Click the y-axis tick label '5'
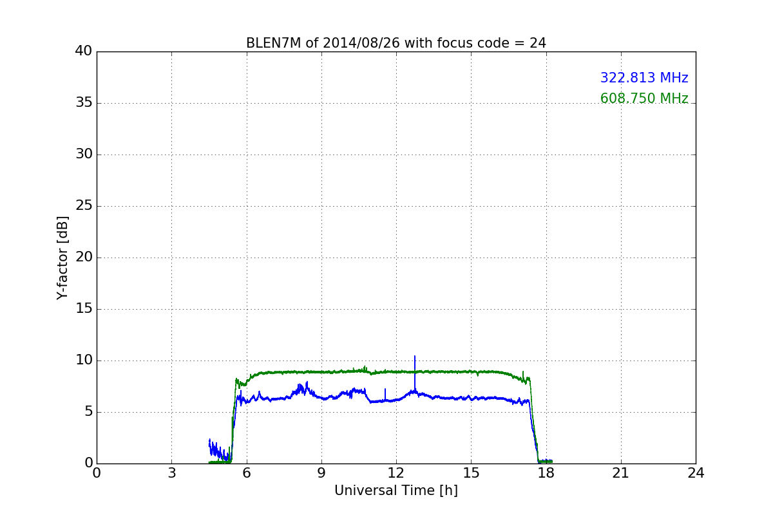The height and width of the screenshot is (515, 773). tap(88, 412)
